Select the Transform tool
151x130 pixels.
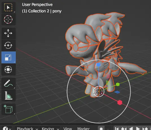(x=8, y=69)
